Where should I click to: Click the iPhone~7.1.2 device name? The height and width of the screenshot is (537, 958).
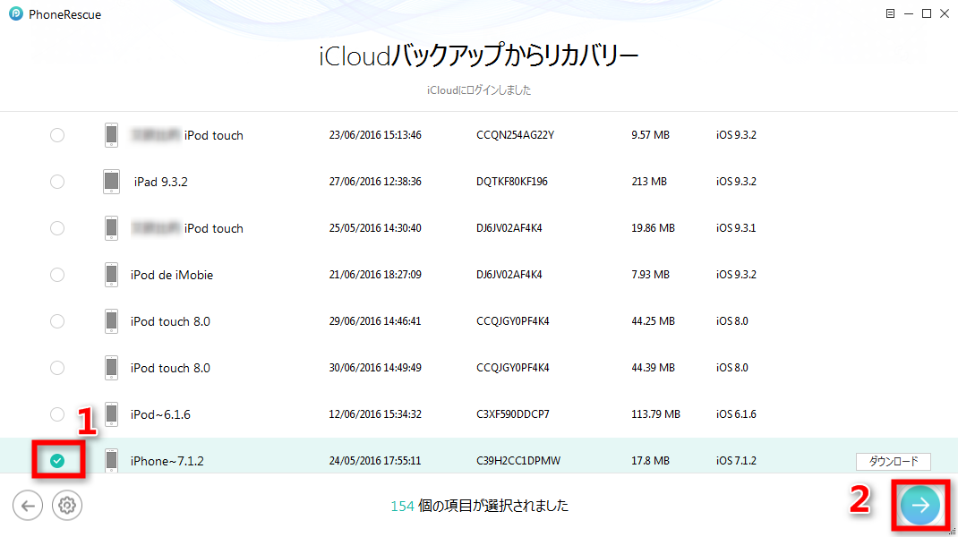tap(167, 461)
